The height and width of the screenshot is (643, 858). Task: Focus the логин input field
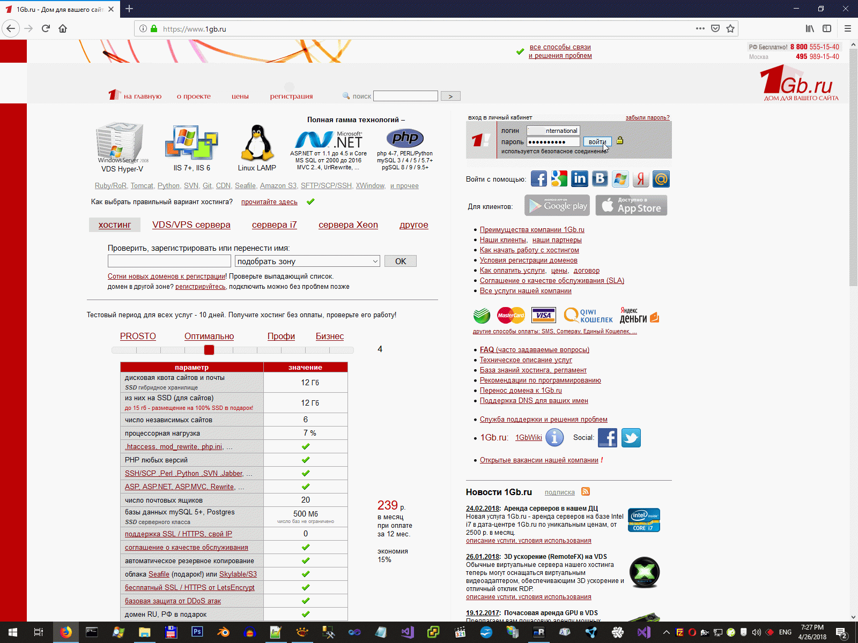553,130
